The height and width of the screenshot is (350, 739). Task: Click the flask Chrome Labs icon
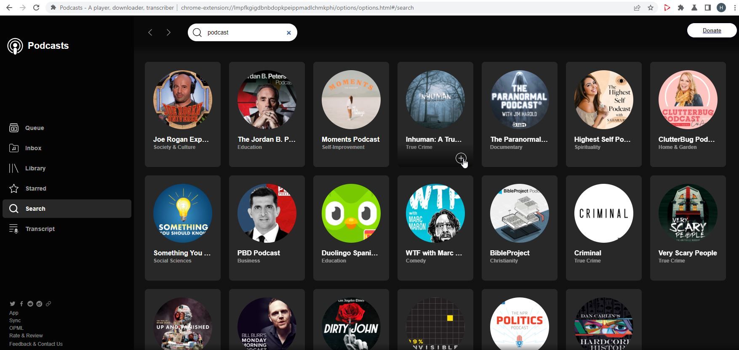pyautogui.click(x=694, y=8)
